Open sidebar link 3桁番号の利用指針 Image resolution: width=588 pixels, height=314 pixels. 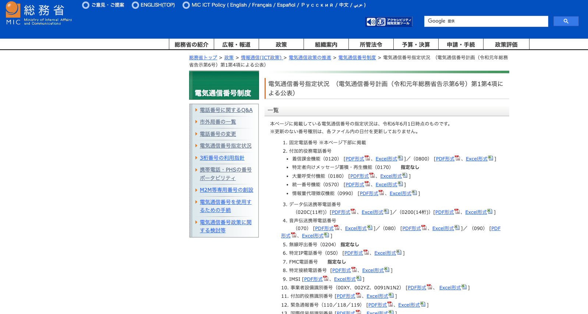pos(222,158)
